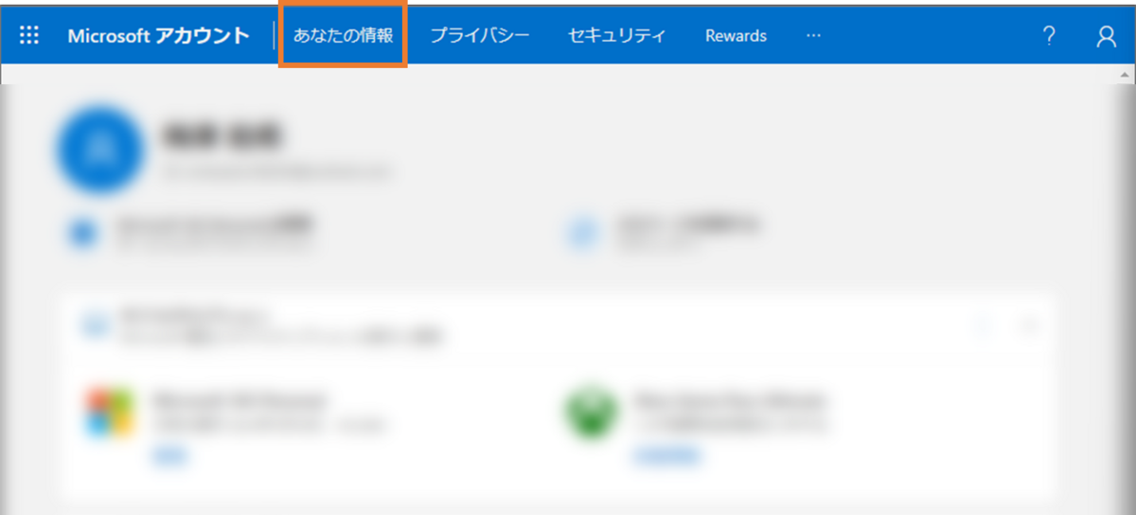Image resolution: width=1136 pixels, height=515 pixels.
Task: Click the blurred round profile avatar
Action: 99,151
